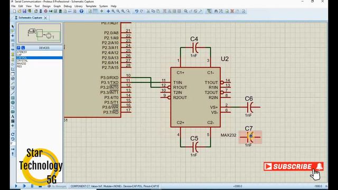Click the New Project toolbar icon
338x190 pixels.
pos(14,11)
